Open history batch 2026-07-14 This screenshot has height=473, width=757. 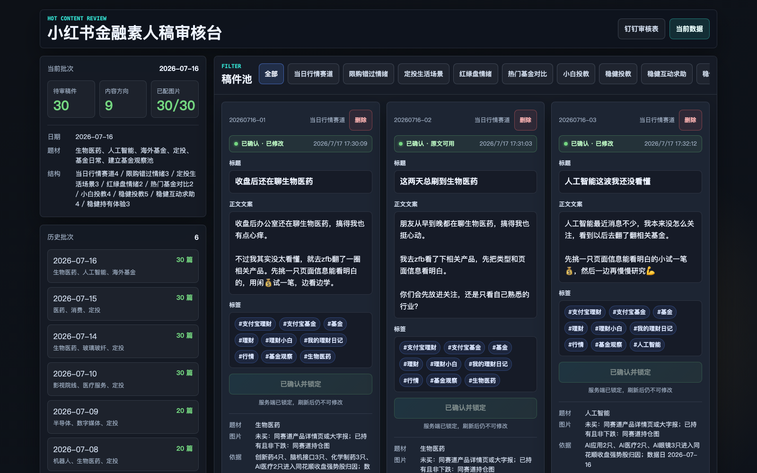(x=123, y=342)
